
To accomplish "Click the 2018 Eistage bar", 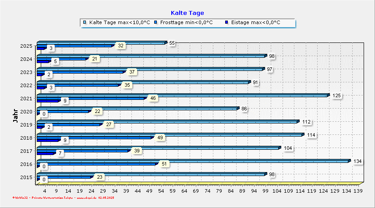I will click(49, 140).
